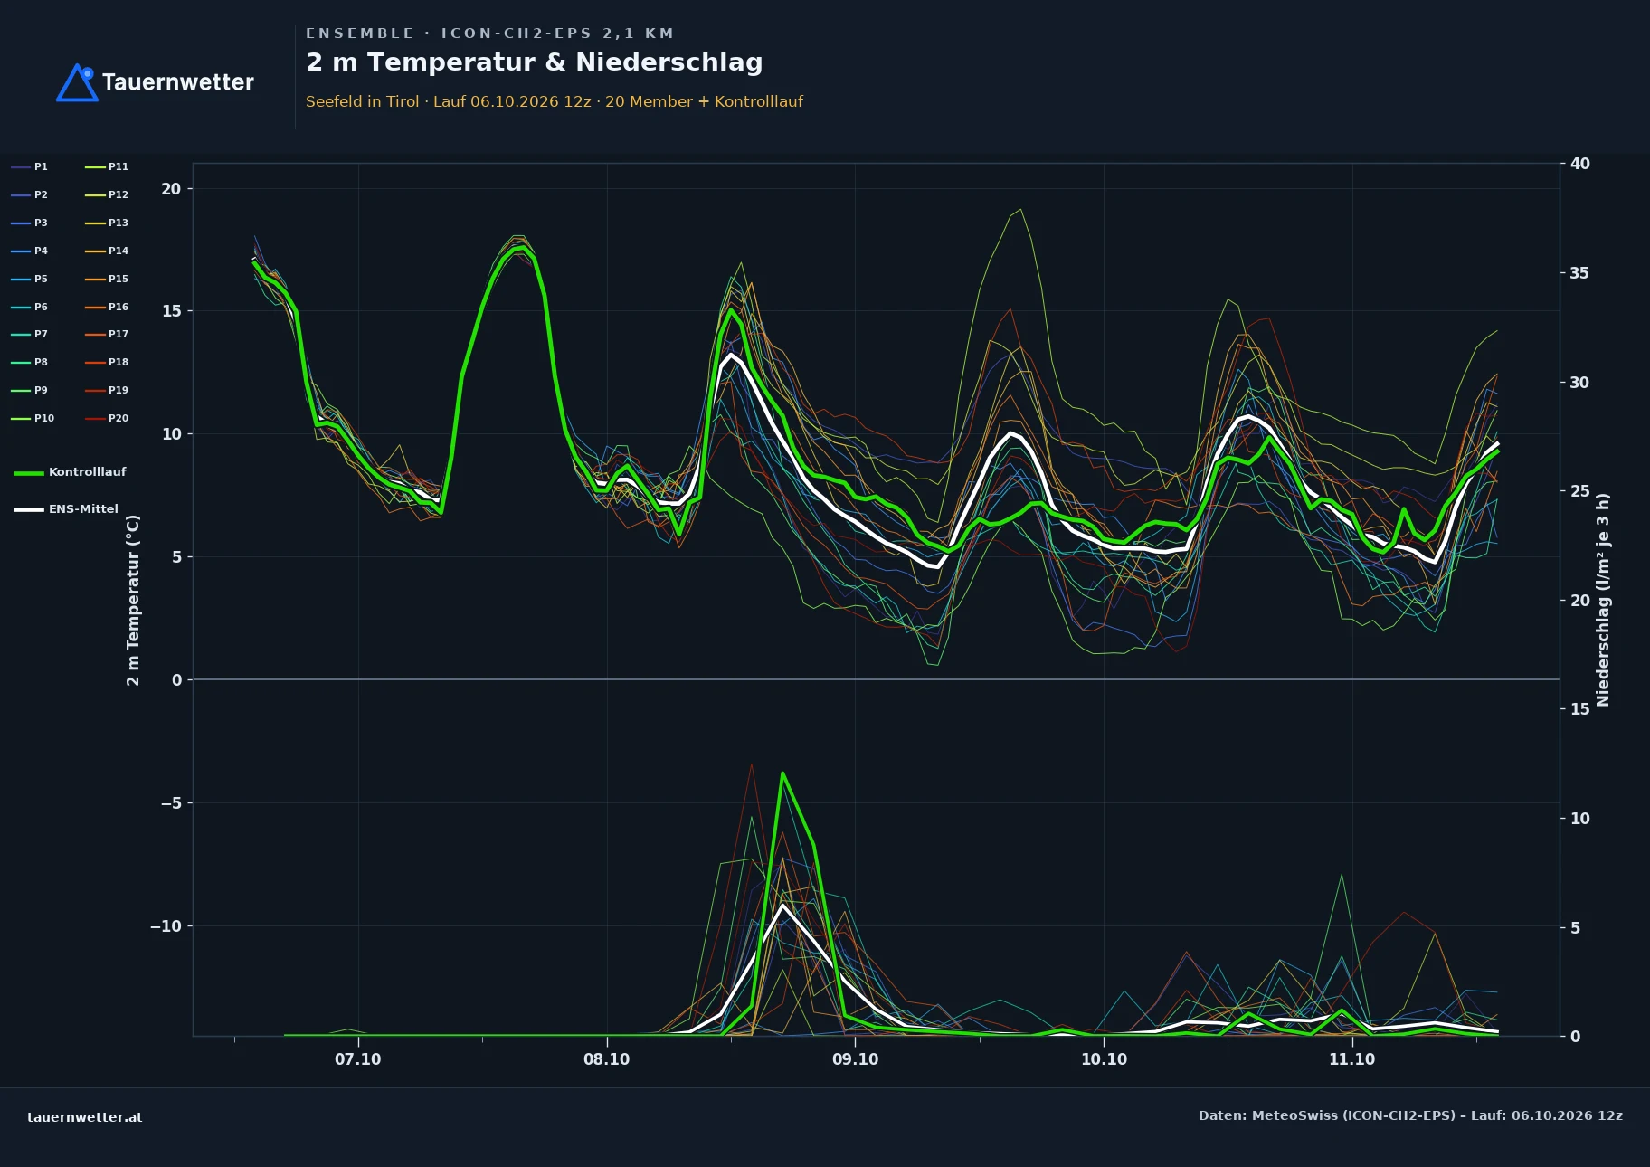The width and height of the screenshot is (1650, 1167).
Task: Open the tauernwetter.at footer link
Action: [85, 1117]
